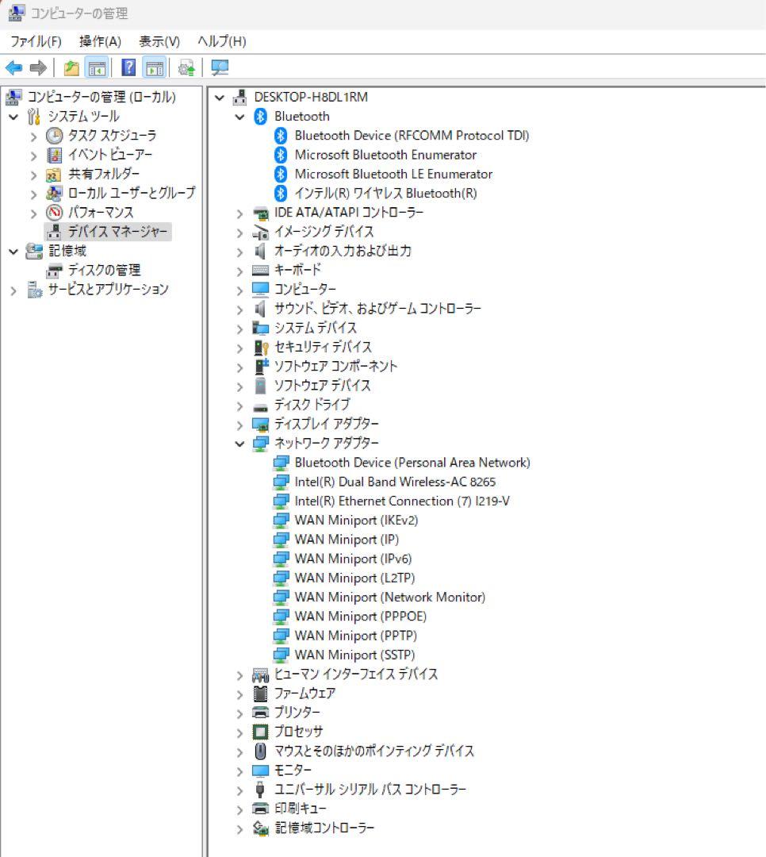
Task: Click the Back navigation arrow
Action: pyautogui.click(x=13, y=68)
